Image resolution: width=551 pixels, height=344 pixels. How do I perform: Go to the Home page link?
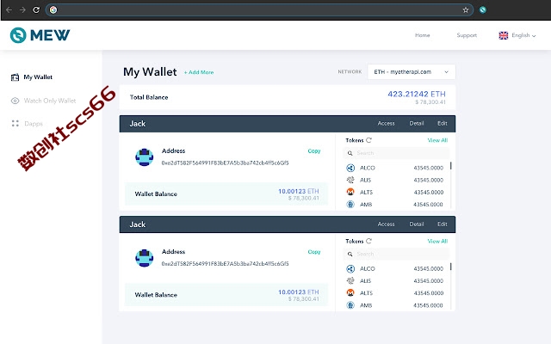pos(423,35)
